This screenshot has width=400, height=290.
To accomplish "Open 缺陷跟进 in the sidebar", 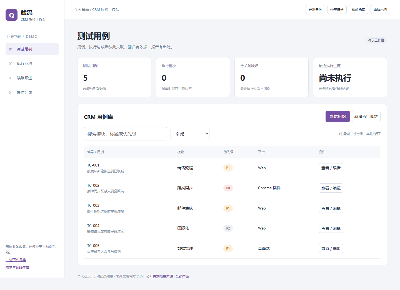I will 32,78.
